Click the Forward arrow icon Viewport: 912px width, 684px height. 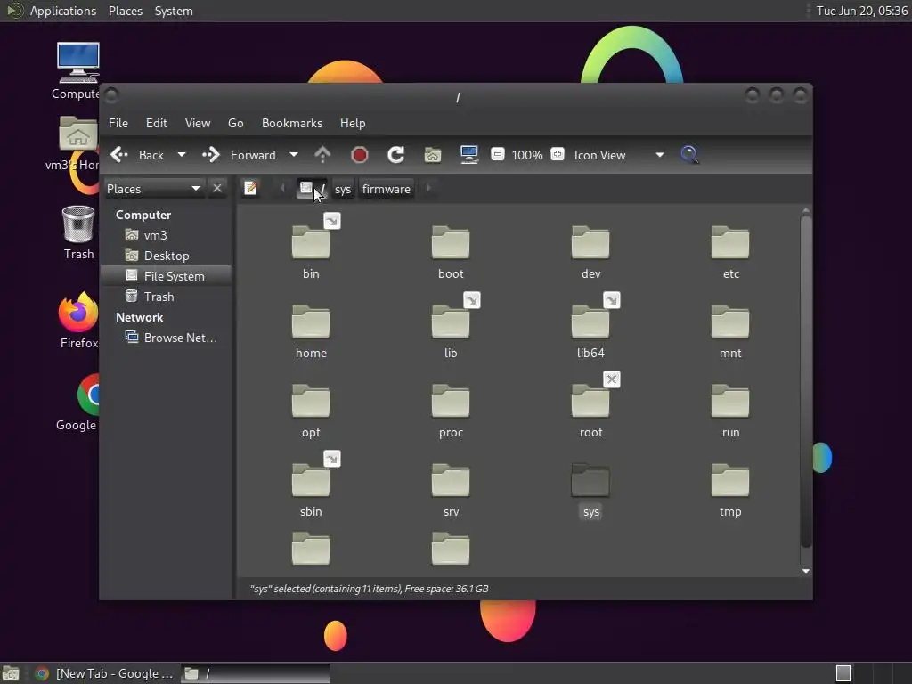click(211, 155)
